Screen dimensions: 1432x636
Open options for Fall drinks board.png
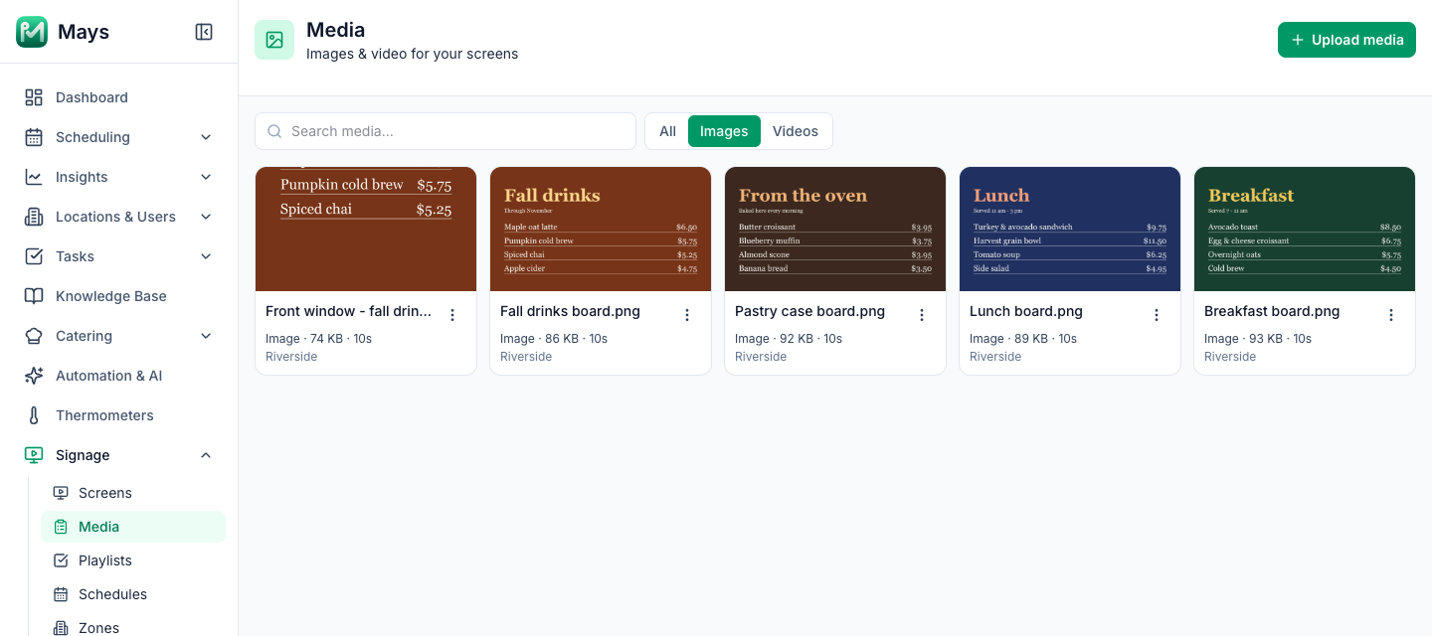(x=687, y=315)
